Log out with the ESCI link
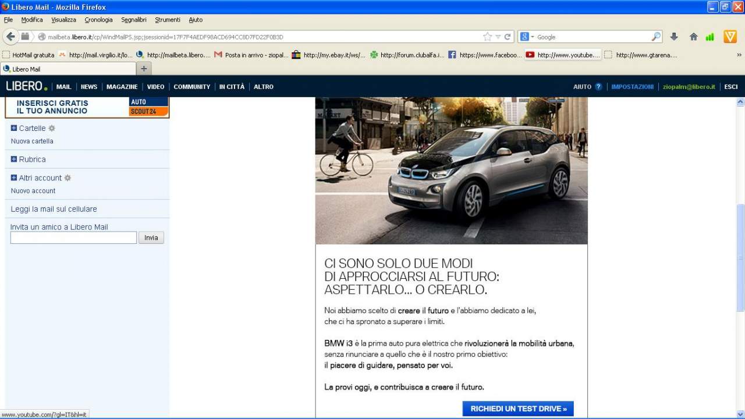The height and width of the screenshot is (419, 745). point(731,87)
